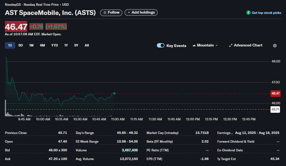Click the Open value 47.40
The image size is (286, 166).
63,142
